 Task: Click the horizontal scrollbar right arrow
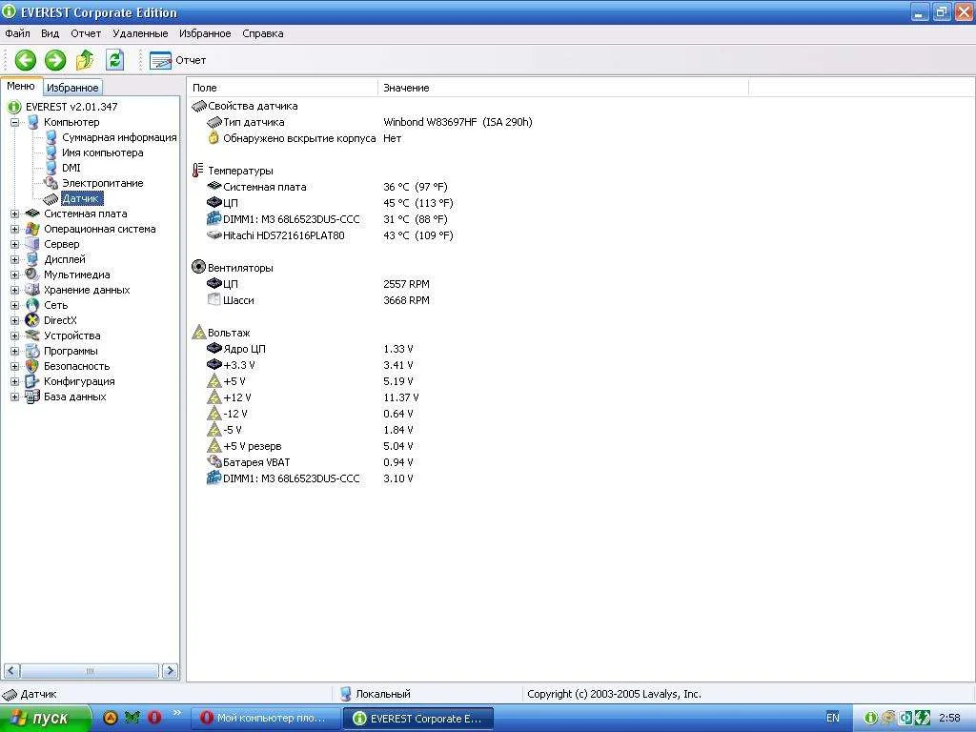[171, 671]
